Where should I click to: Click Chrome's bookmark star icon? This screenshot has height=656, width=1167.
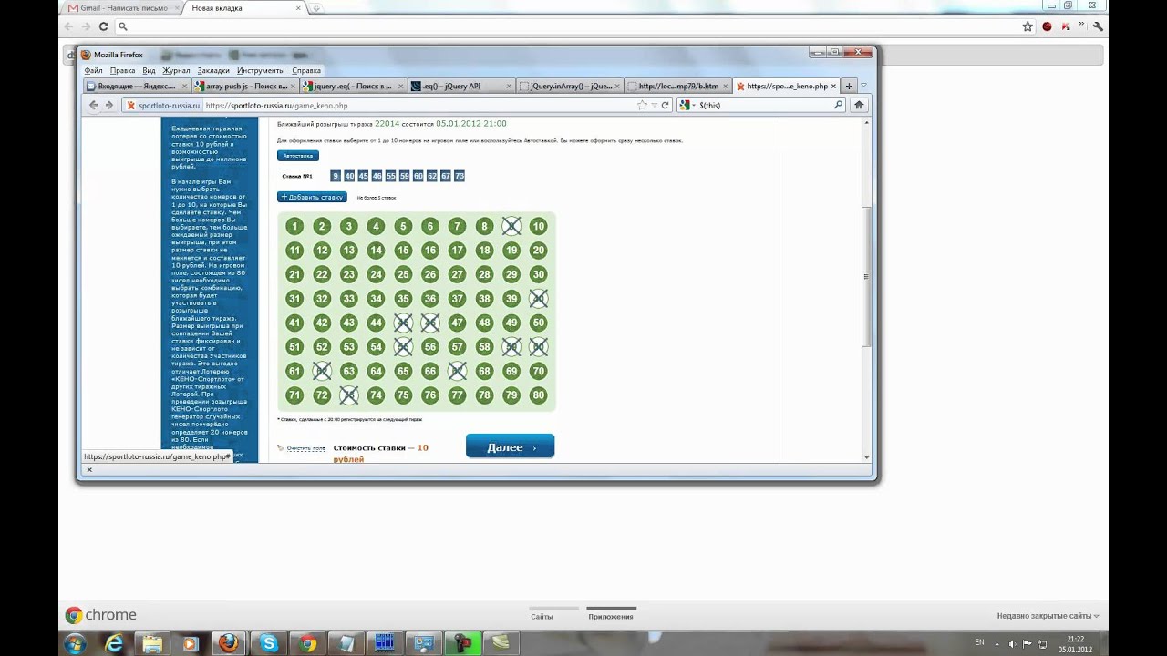1028,26
